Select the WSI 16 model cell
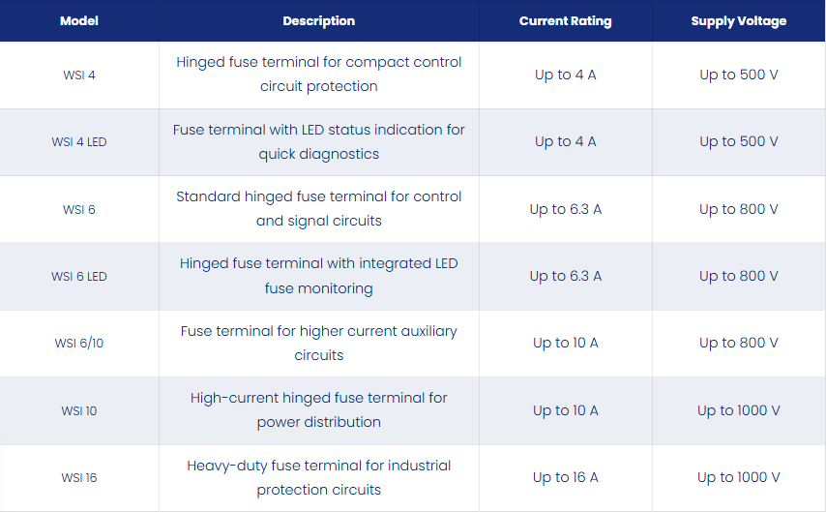The height and width of the screenshot is (512, 826). 79,478
